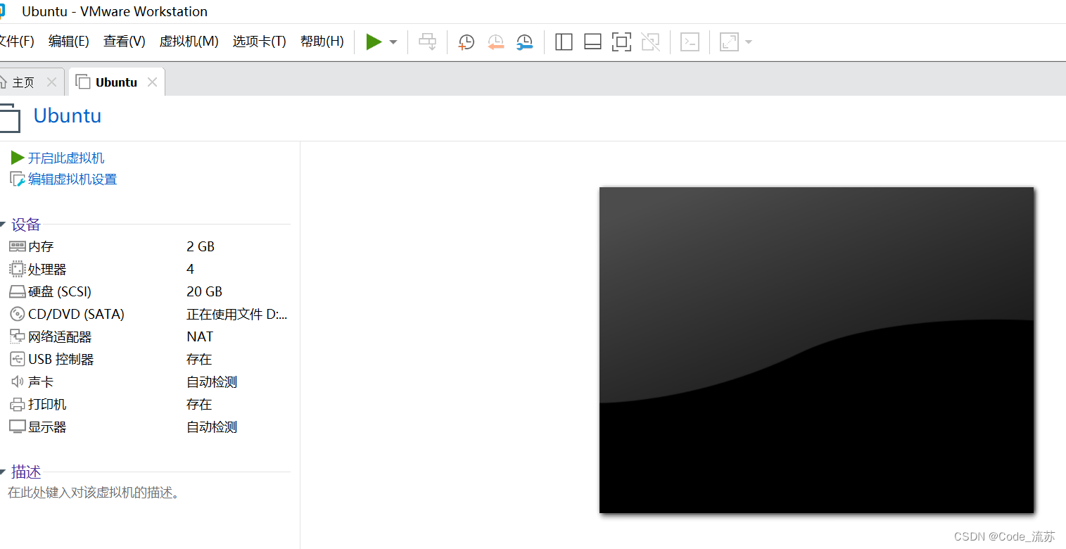Click the black VM screen preview thumbnail
1066x549 pixels.
click(x=816, y=350)
